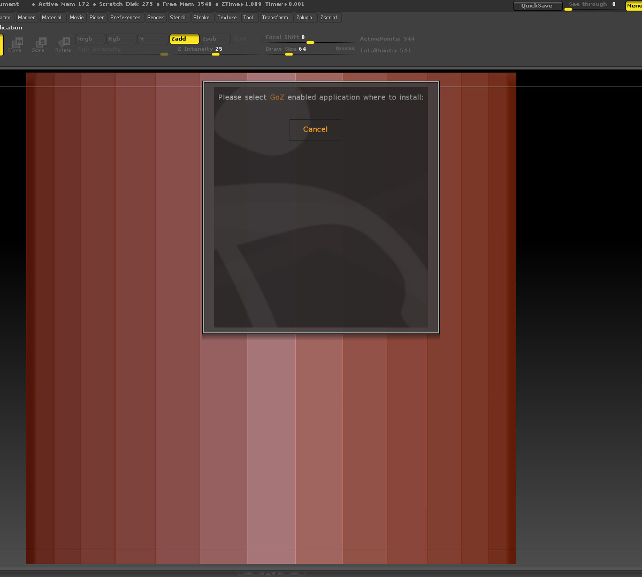
Task: Toggle the Rgb mode button
Action: pos(121,39)
